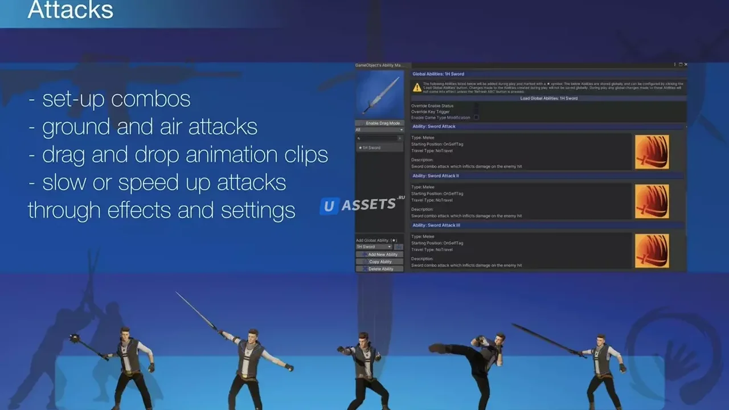The image size is (729, 410).
Task: Click Add New Ability button
Action: click(379, 255)
